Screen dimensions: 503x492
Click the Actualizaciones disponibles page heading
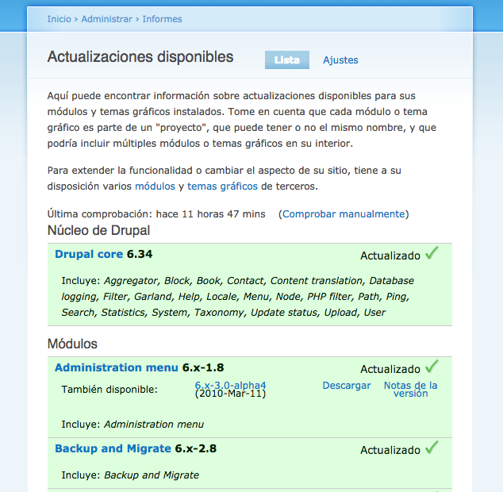(140, 57)
